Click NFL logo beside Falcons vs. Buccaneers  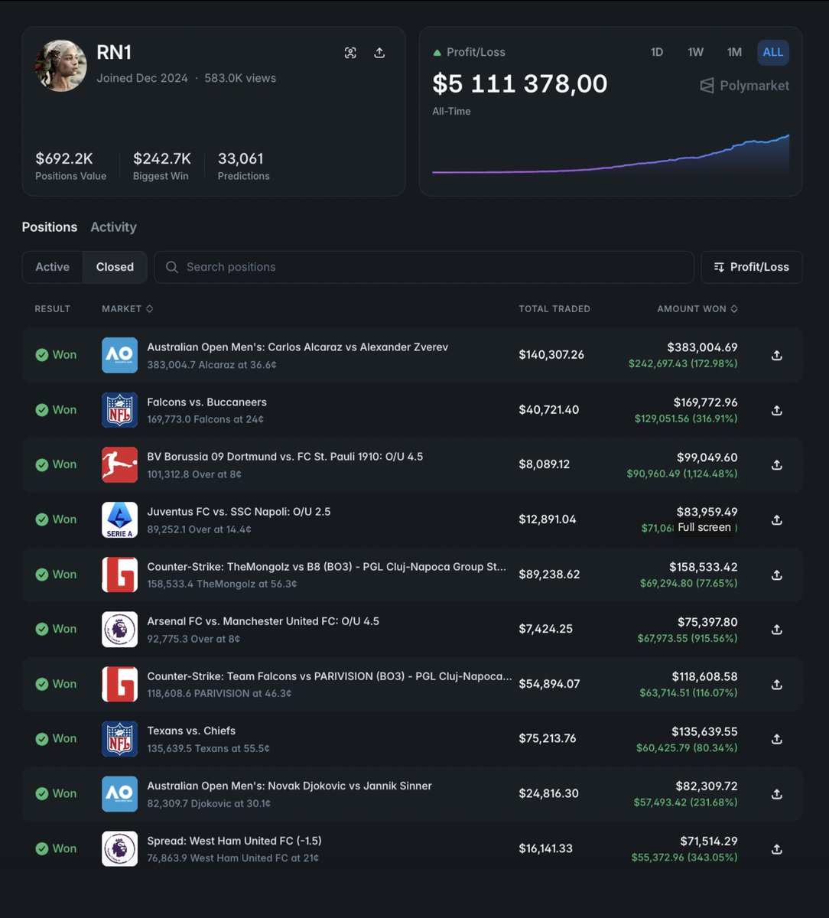120,410
